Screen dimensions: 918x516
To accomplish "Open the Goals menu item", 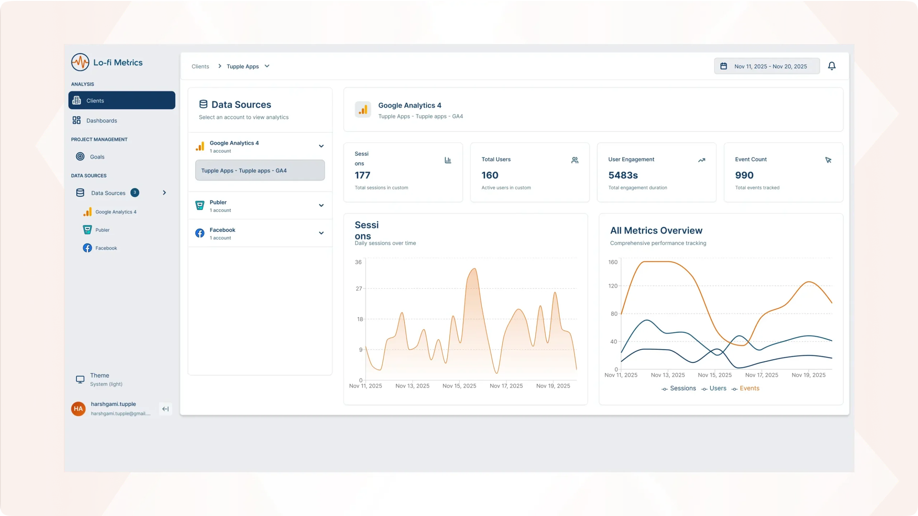I will pos(97,157).
